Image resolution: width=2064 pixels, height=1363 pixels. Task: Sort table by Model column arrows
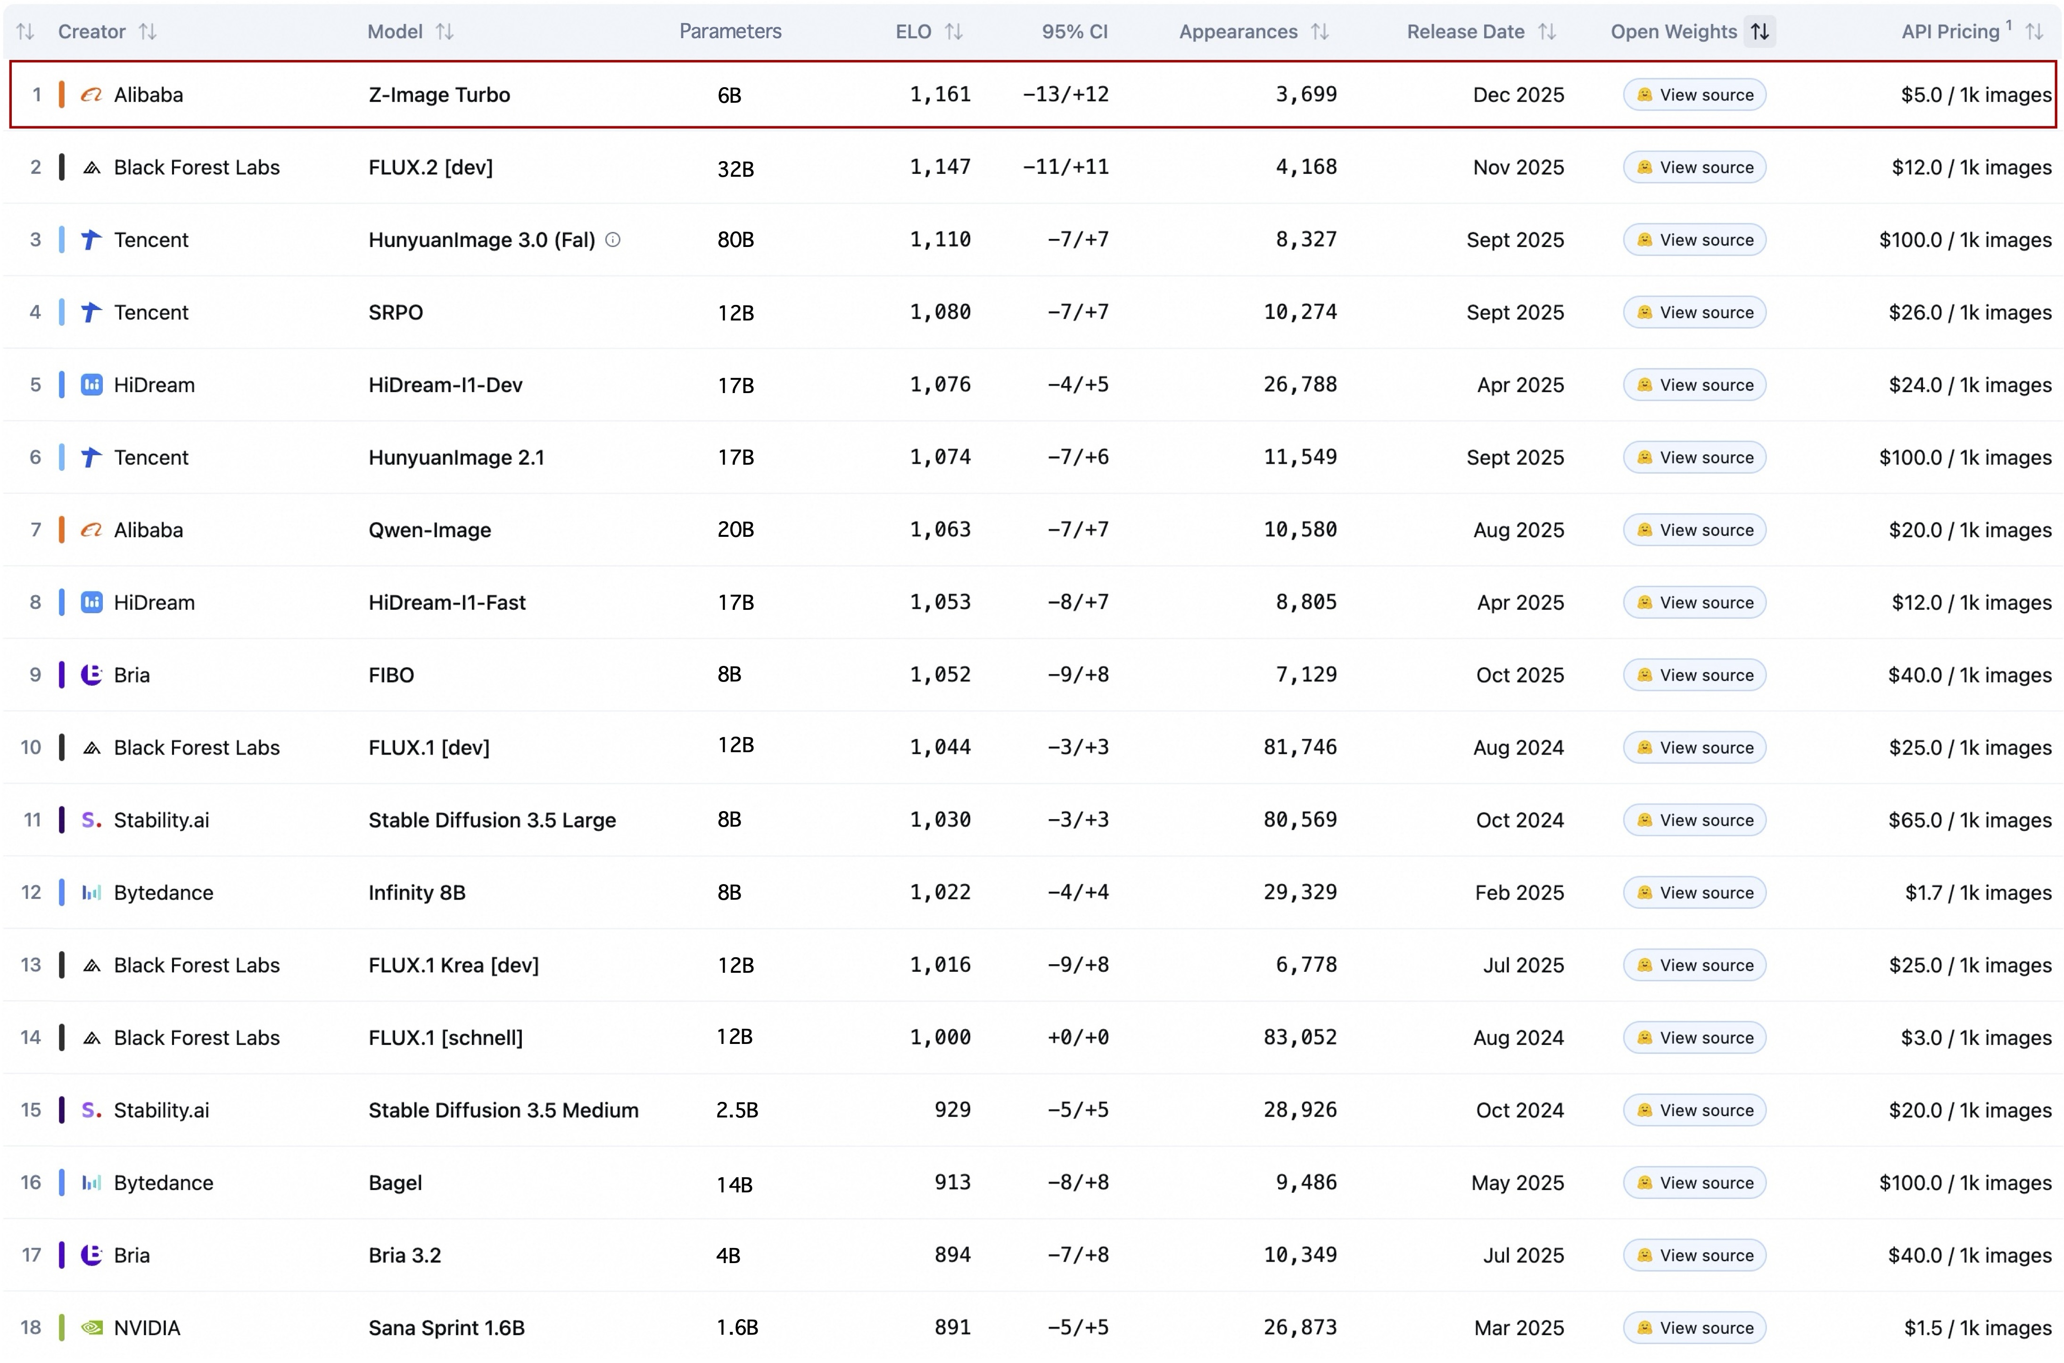click(x=444, y=32)
